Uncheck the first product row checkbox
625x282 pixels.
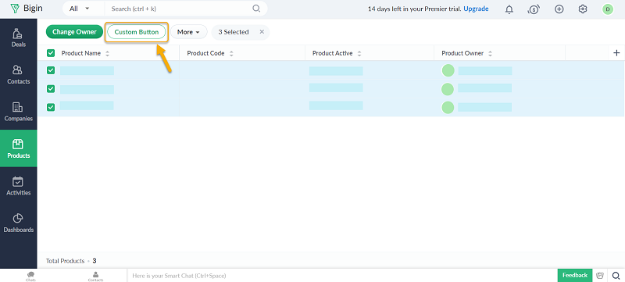coord(51,70)
